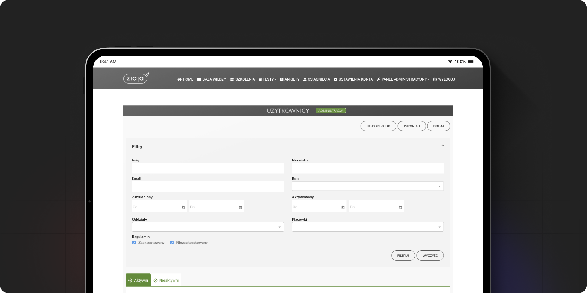Click the Ankiety survey icon

pos(281,79)
